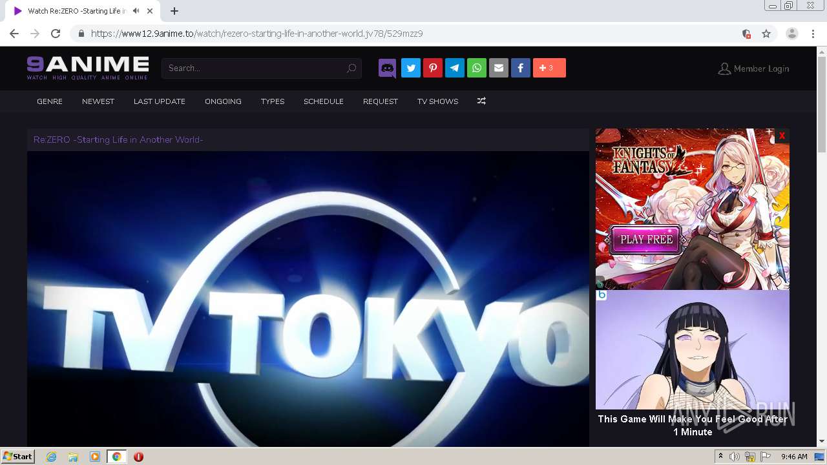827x465 pixels.
Task: Mute the tab audio speaker icon
Action: [136, 11]
